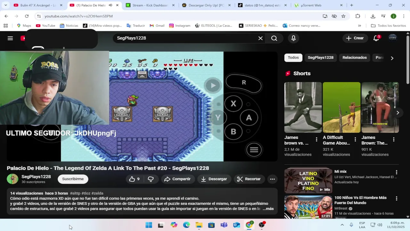Click the #zelda hashtag
Image resolution: width=410 pixels, height=231 pixels.
click(x=97, y=193)
